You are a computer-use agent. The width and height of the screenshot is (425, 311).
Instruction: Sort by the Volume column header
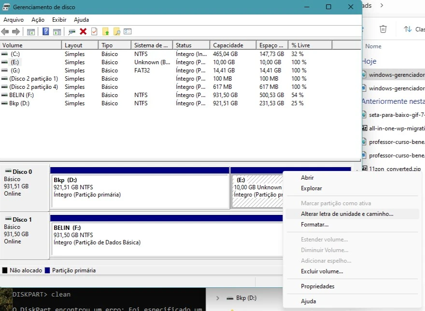tap(30, 45)
